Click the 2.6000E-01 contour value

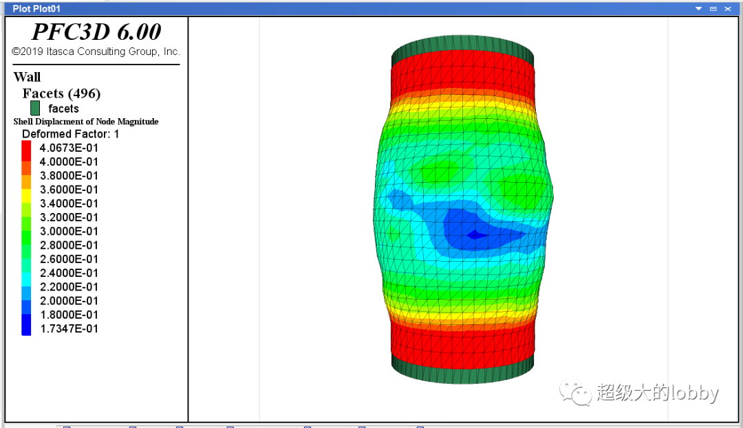pos(69,259)
